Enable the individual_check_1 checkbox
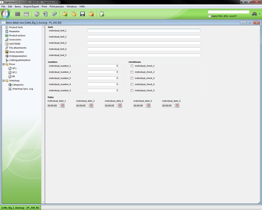The image size is (262, 210). [132, 66]
